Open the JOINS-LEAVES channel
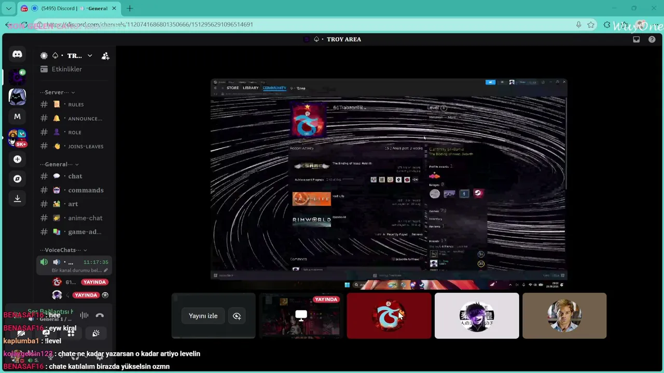Viewport: 664px width, 373px height. coord(75,147)
